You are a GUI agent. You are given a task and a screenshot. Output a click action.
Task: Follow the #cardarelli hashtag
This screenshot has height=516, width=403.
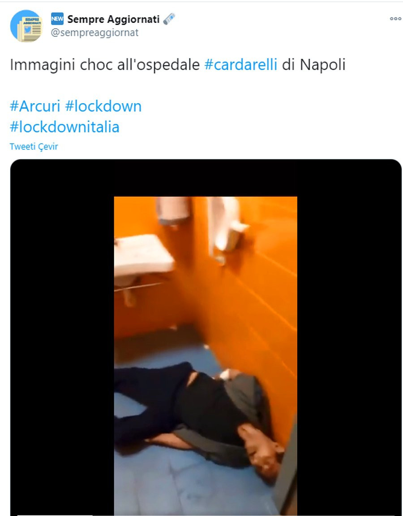click(241, 65)
